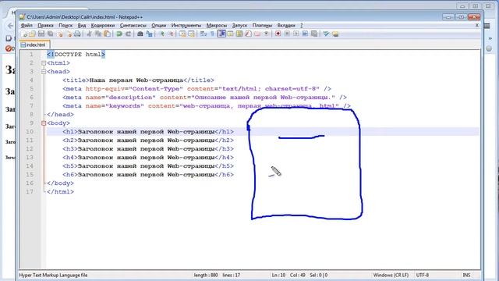The height and width of the screenshot is (281, 499).
Task: Click 'Ln : 10' status bar entry
Action: (x=278, y=275)
